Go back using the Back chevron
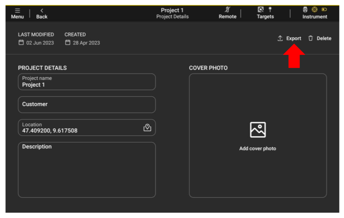 point(41,10)
